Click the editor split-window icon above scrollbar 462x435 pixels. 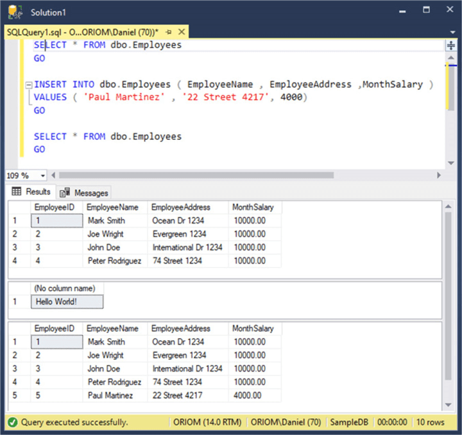[x=451, y=45]
